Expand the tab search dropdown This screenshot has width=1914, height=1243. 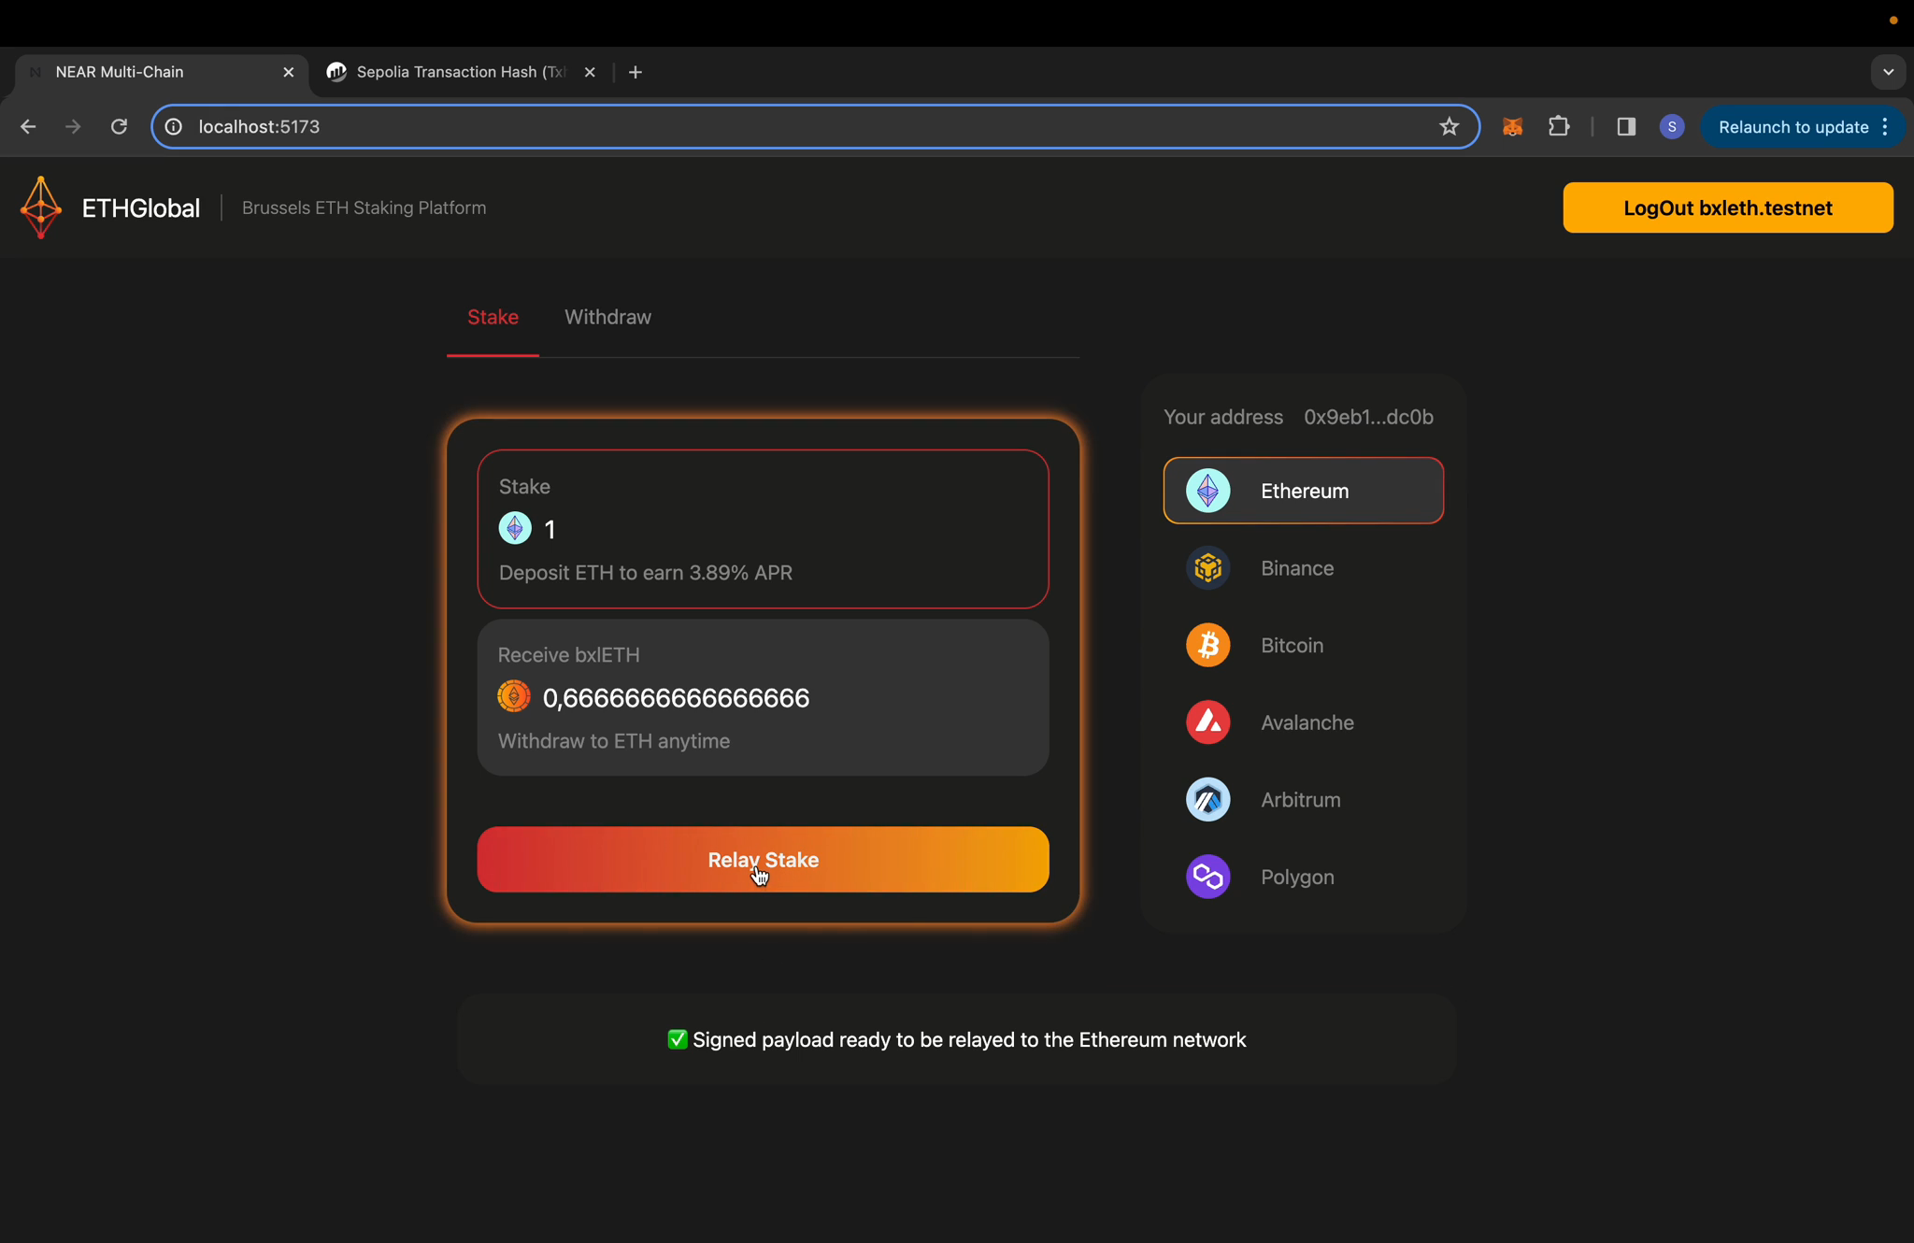pos(1888,72)
